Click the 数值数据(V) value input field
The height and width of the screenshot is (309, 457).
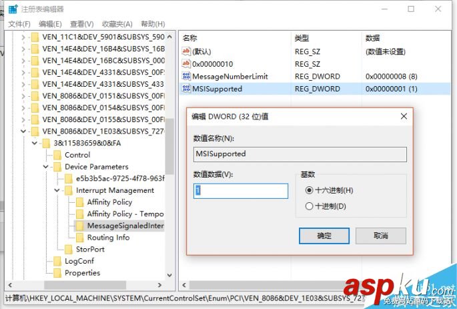(x=241, y=191)
